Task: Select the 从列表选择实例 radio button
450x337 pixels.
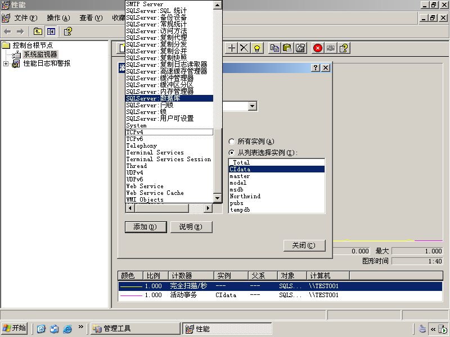Action: point(232,153)
